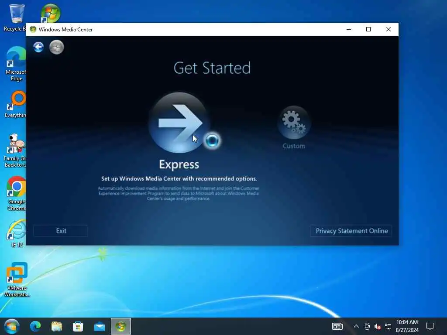Open the taskbar clock showing 10:04 AM
The image size is (447, 335).
(x=407, y=326)
